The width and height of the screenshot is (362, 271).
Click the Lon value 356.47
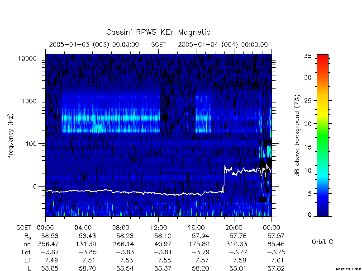point(48,244)
